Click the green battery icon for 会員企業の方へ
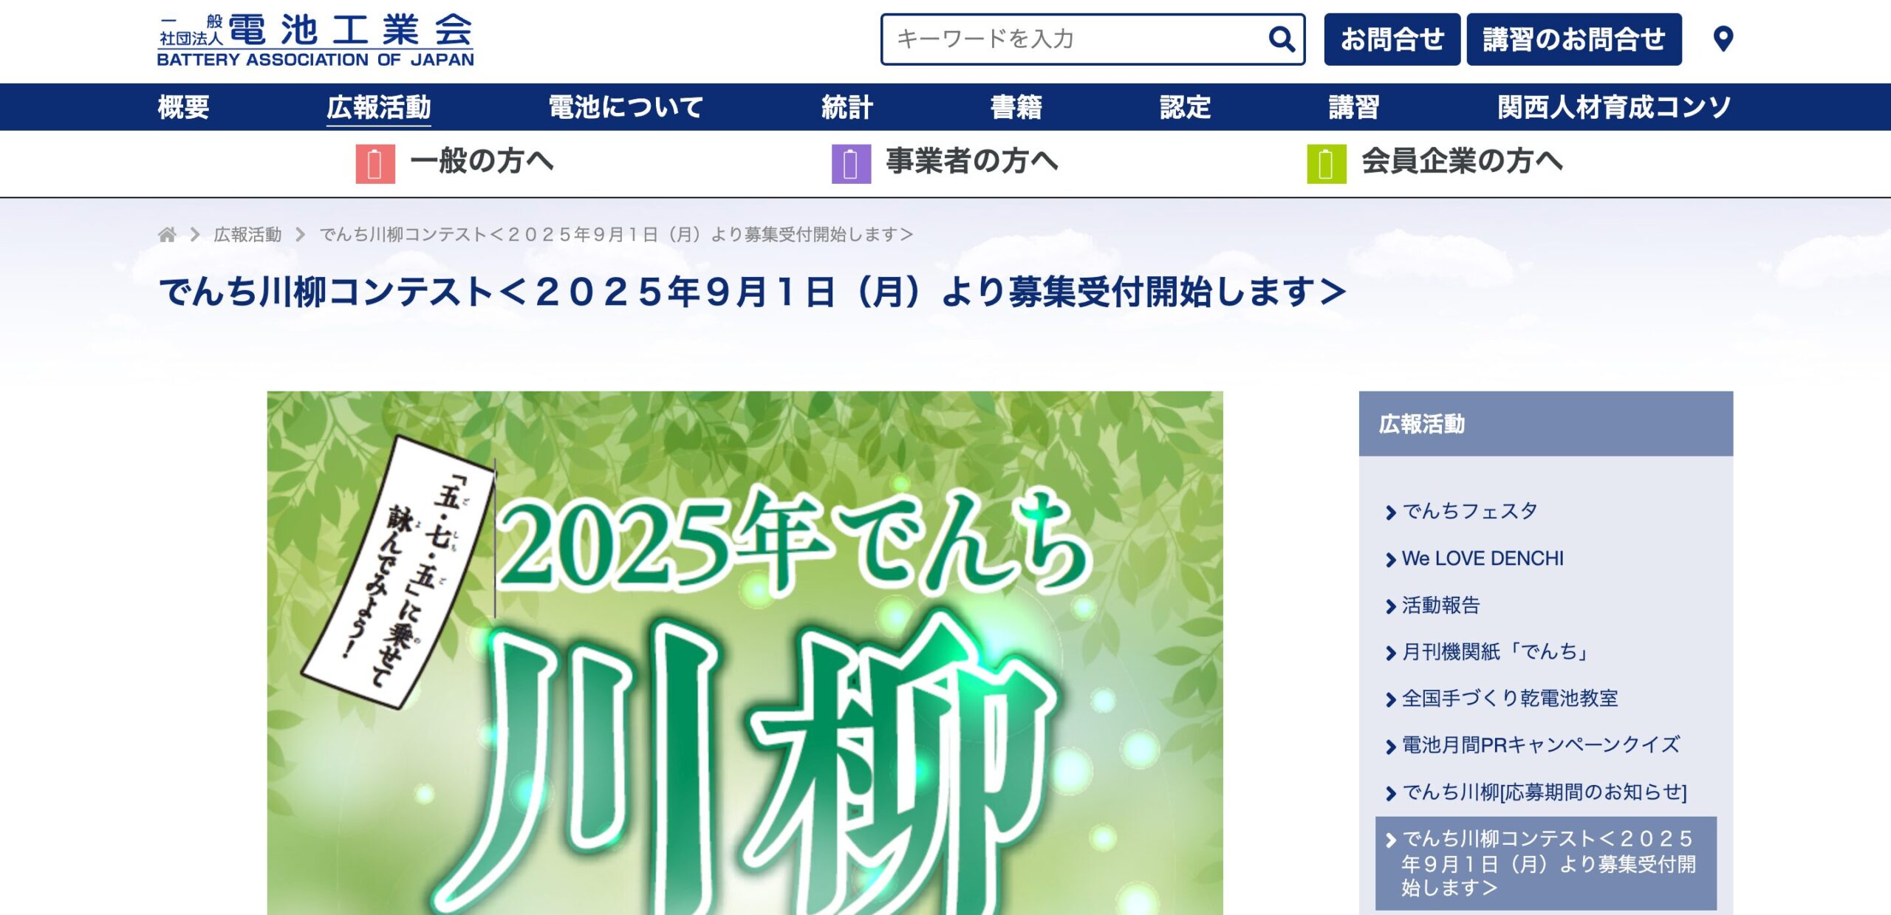This screenshot has width=1891, height=915. [x=1326, y=163]
